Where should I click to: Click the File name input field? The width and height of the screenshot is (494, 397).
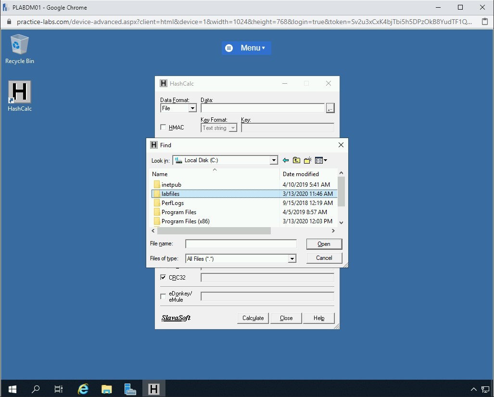pos(241,244)
